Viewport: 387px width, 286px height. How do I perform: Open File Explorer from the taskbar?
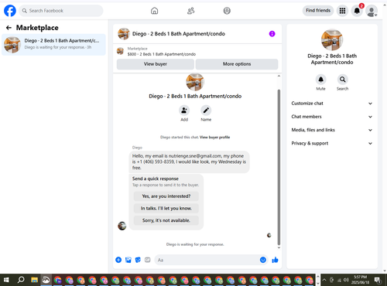tap(34, 280)
